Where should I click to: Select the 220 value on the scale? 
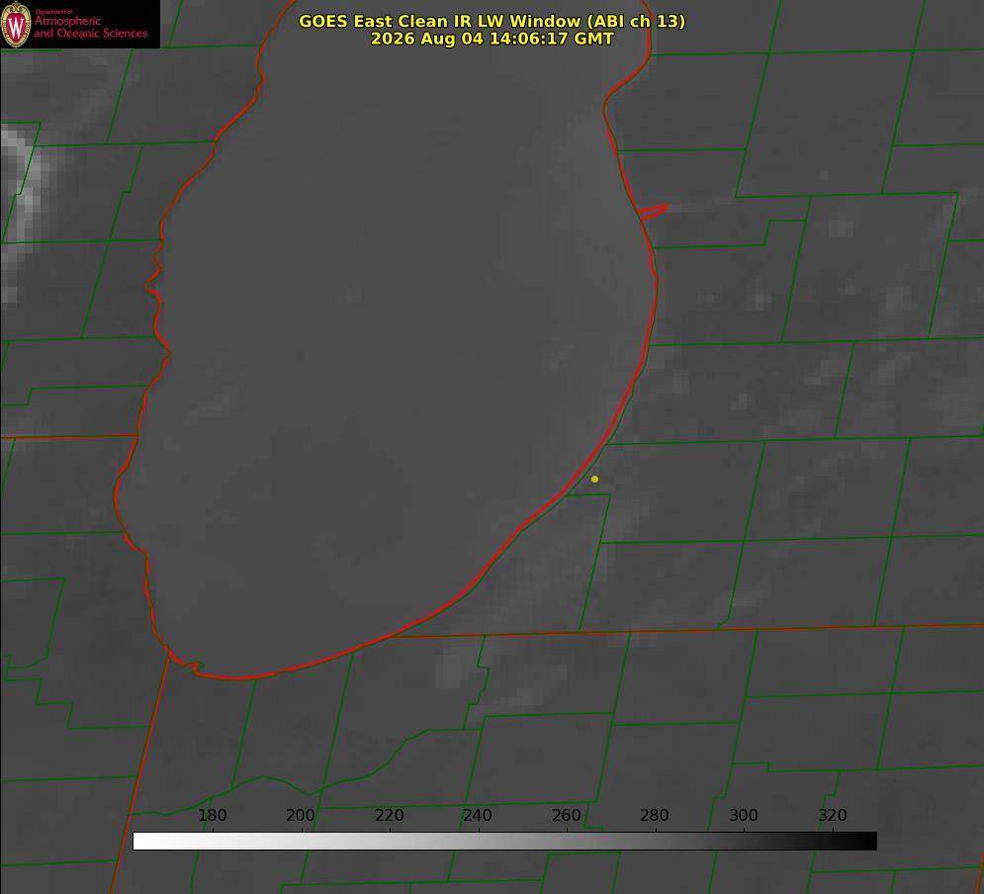point(389,815)
